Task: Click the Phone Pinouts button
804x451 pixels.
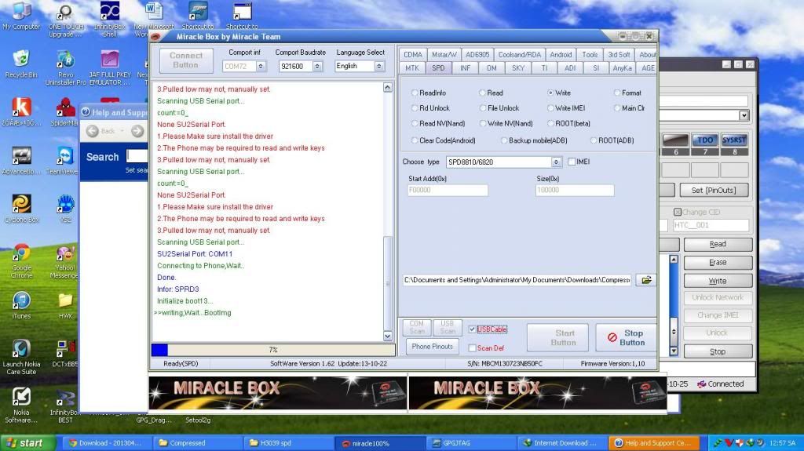Action: 433,347
